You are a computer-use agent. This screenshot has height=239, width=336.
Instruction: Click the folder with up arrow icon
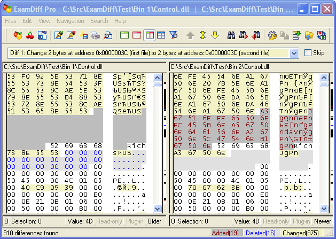pyautogui.click(x=309, y=35)
